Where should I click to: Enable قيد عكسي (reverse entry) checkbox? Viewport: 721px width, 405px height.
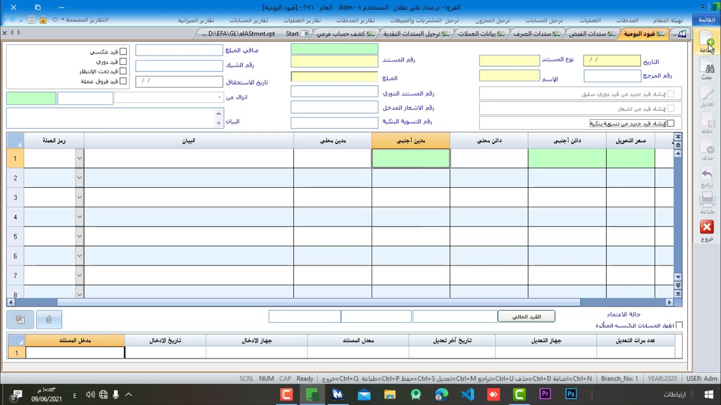(123, 52)
